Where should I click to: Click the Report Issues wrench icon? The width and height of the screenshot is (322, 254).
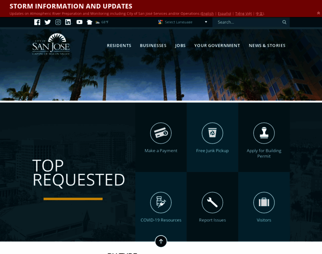click(x=212, y=202)
